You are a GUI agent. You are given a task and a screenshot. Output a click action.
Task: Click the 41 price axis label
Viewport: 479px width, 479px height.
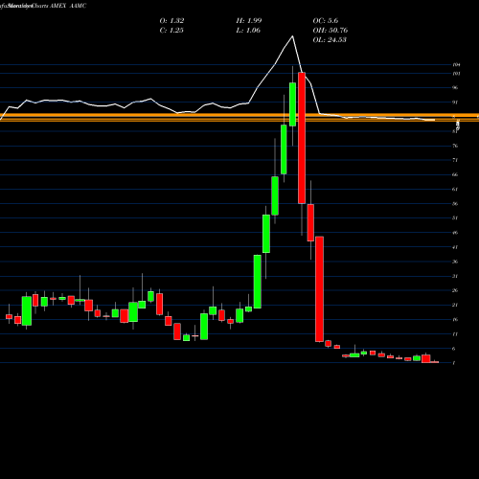click(x=455, y=247)
